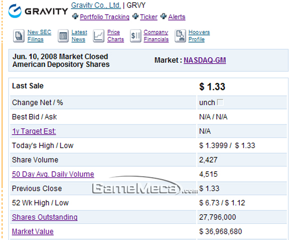
Task: Open the Alerts link
Action: tap(177, 17)
